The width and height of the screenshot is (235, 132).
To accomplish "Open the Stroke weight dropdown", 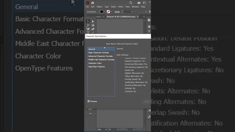I will click(132, 12).
